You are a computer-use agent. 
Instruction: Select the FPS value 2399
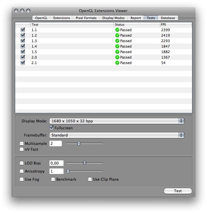(165, 30)
